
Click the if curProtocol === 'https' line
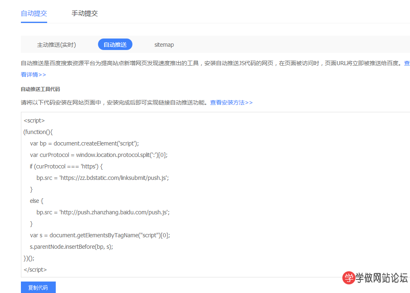[x=66, y=166]
